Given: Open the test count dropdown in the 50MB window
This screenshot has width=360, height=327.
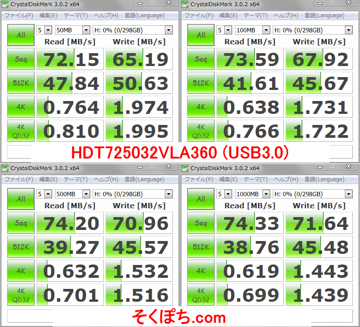Looking at the screenshot, I should click(x=44, y=30).
